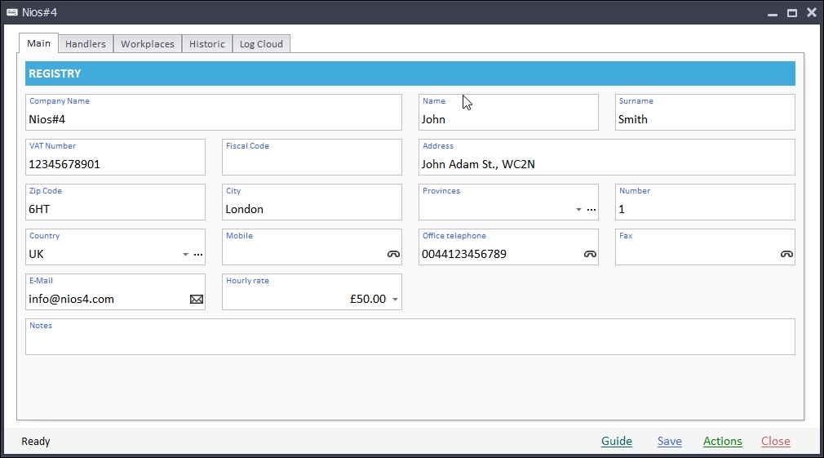
Task: Click the phone icon in Mobile field
Action: (393, 254)
